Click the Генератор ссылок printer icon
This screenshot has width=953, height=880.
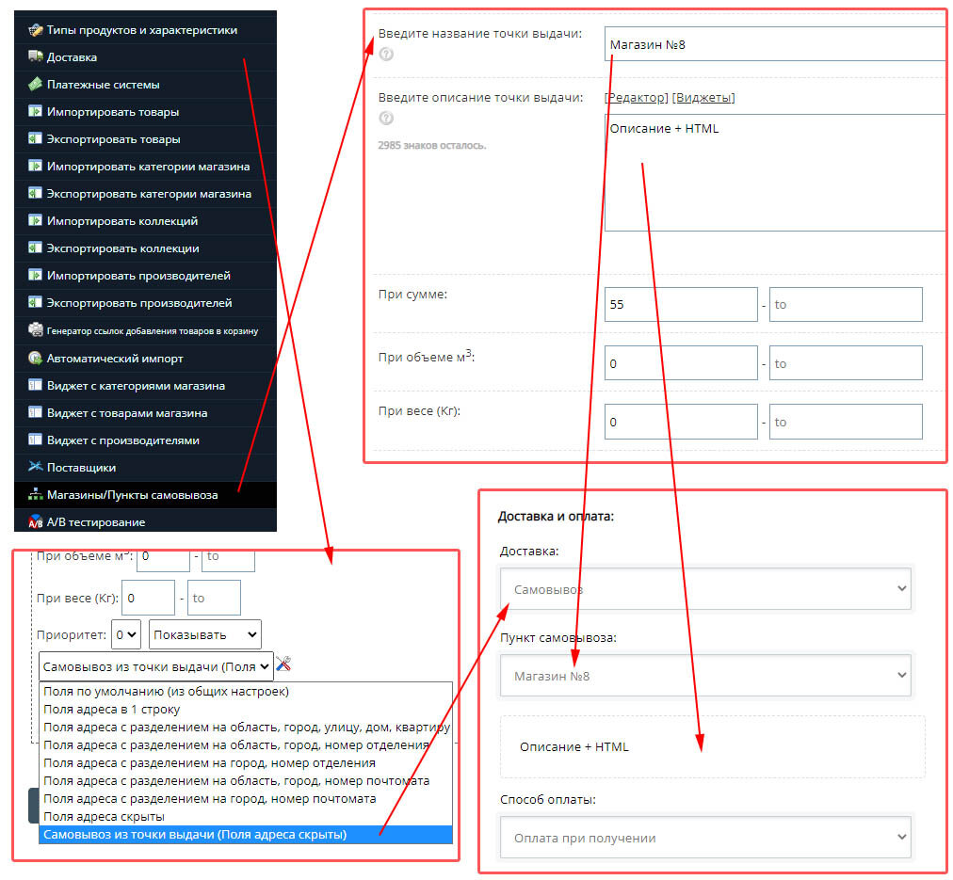point(35,330)
